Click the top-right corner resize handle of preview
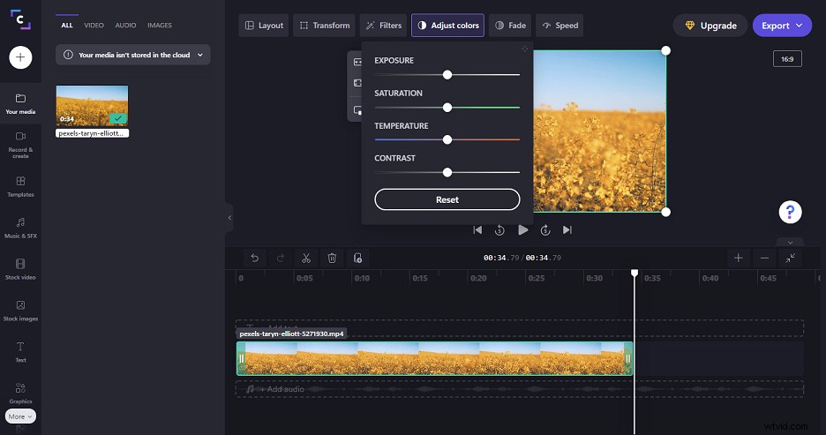This screenshot has width=826, height=435. coord(666,50)
